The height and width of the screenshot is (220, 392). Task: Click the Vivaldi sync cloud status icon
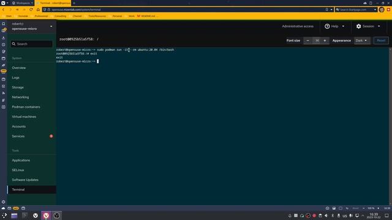tap(3, 208)
